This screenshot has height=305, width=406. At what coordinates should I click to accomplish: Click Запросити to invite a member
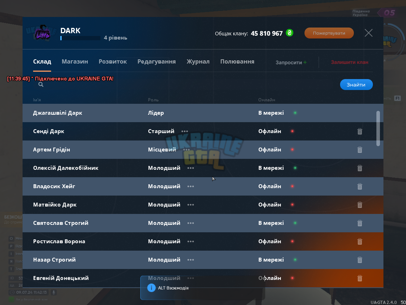tap(291, 62)
